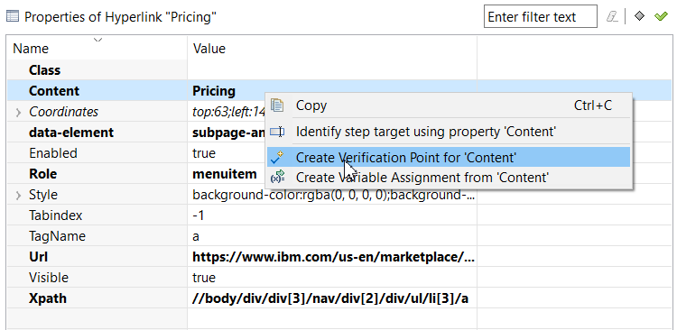Viewport: 677px width, 330px height.
Task: Select the Style property name
Action: pos(43,195)
